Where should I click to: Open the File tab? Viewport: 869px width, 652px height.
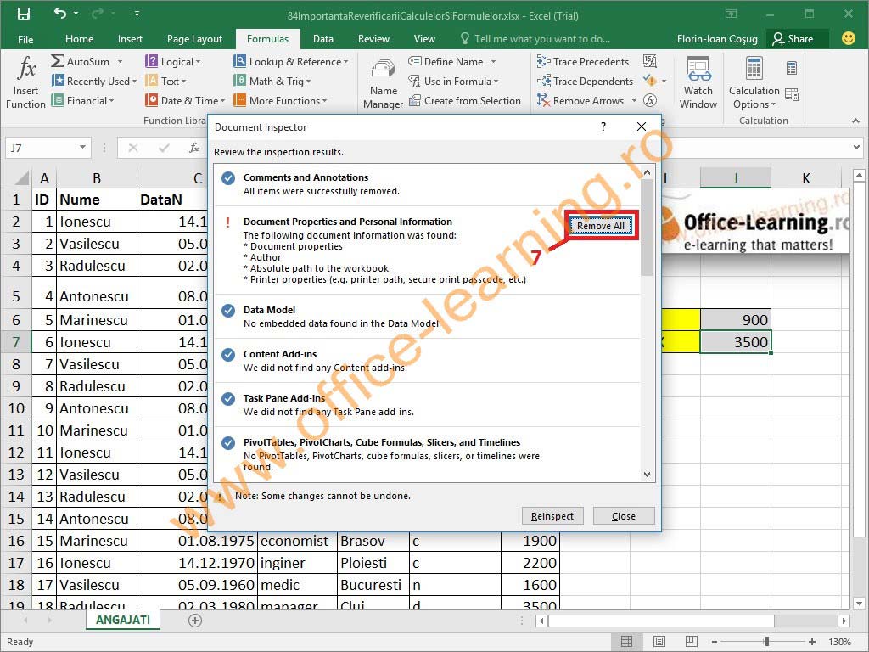pos(25,39)
